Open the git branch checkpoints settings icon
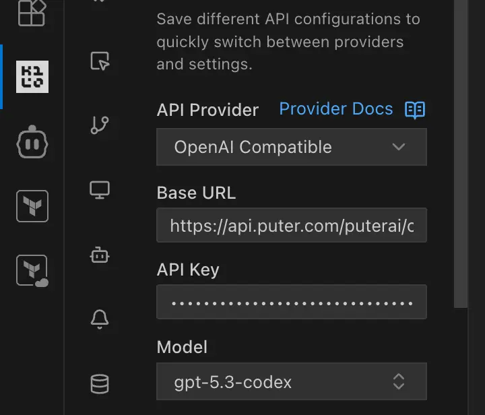Viewport: 485px width, 415px height. (100, 125)
